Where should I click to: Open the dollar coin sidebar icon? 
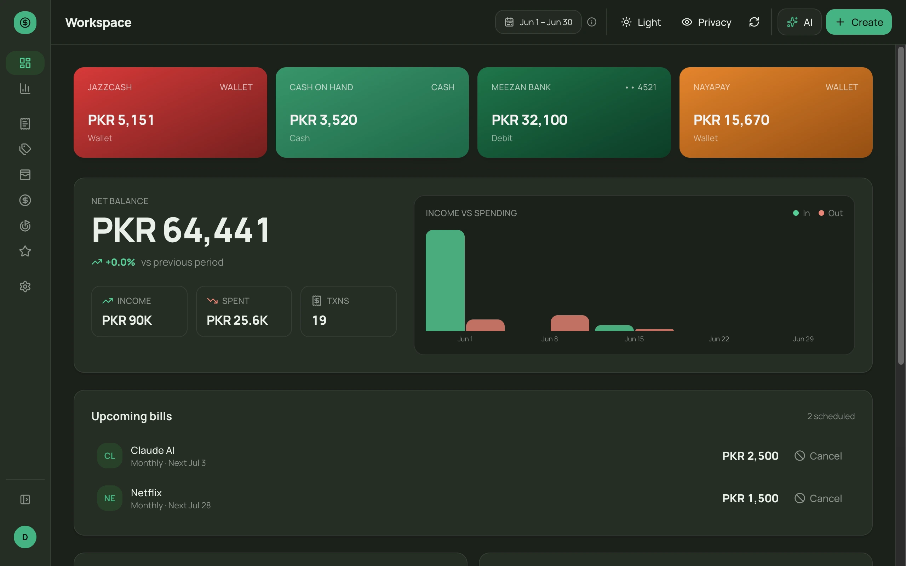(25, 200)
